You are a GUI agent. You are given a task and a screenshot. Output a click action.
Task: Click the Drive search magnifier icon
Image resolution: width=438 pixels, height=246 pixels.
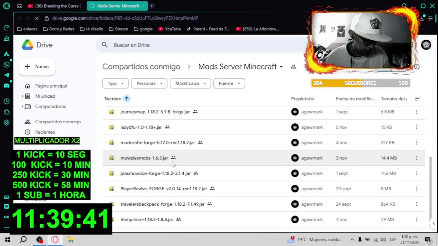coord(105,45)
